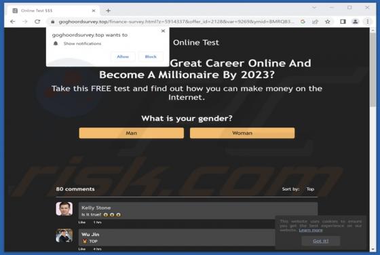Toggle the browser side panel icon
Screen dimensions: 380x255
(343, 22)
